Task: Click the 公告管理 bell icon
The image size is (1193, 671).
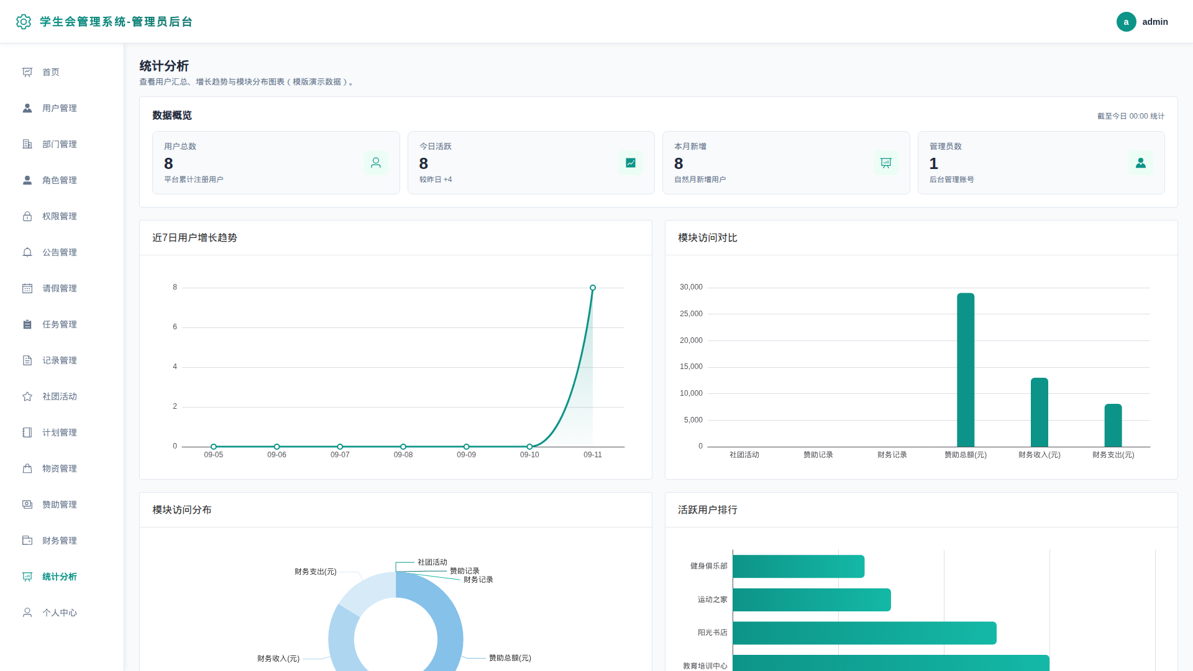Action: (x=27, y=252)
